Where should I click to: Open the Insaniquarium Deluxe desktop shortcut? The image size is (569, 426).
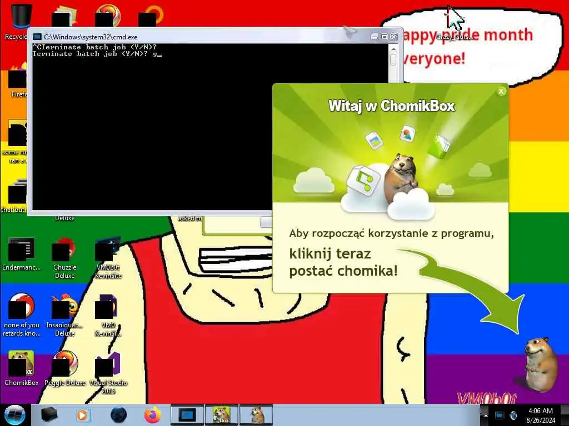tap(65, 315)
